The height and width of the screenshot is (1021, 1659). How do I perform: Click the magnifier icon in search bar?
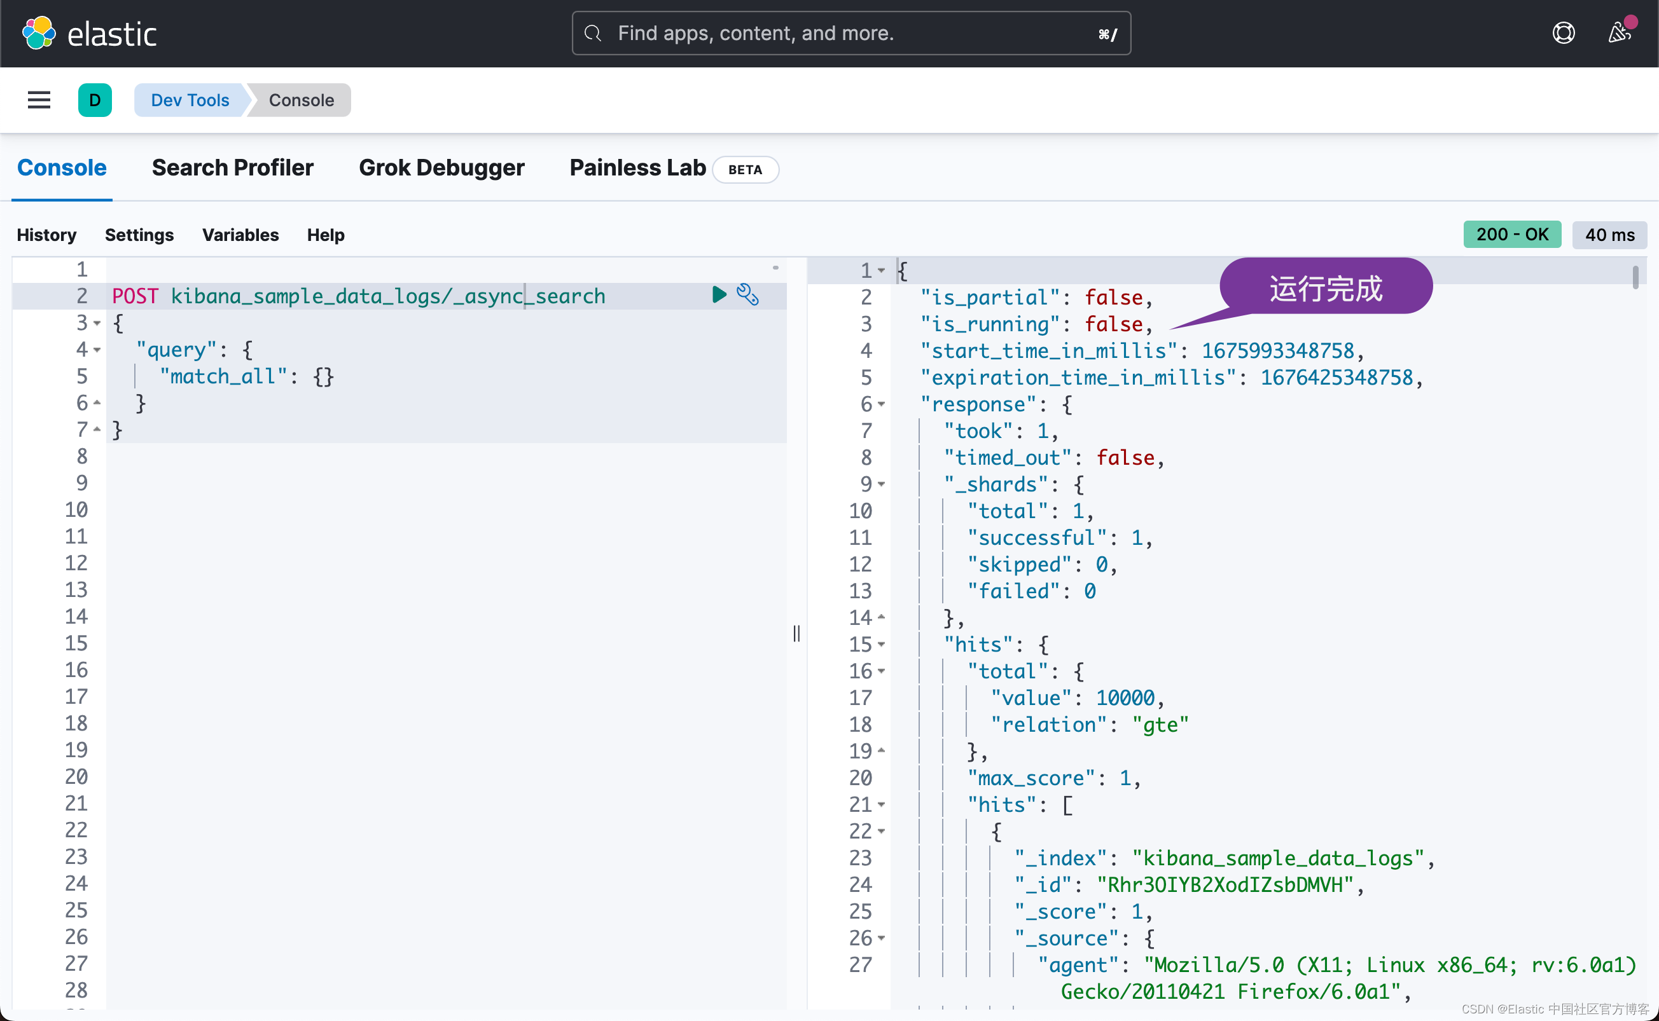592,32
